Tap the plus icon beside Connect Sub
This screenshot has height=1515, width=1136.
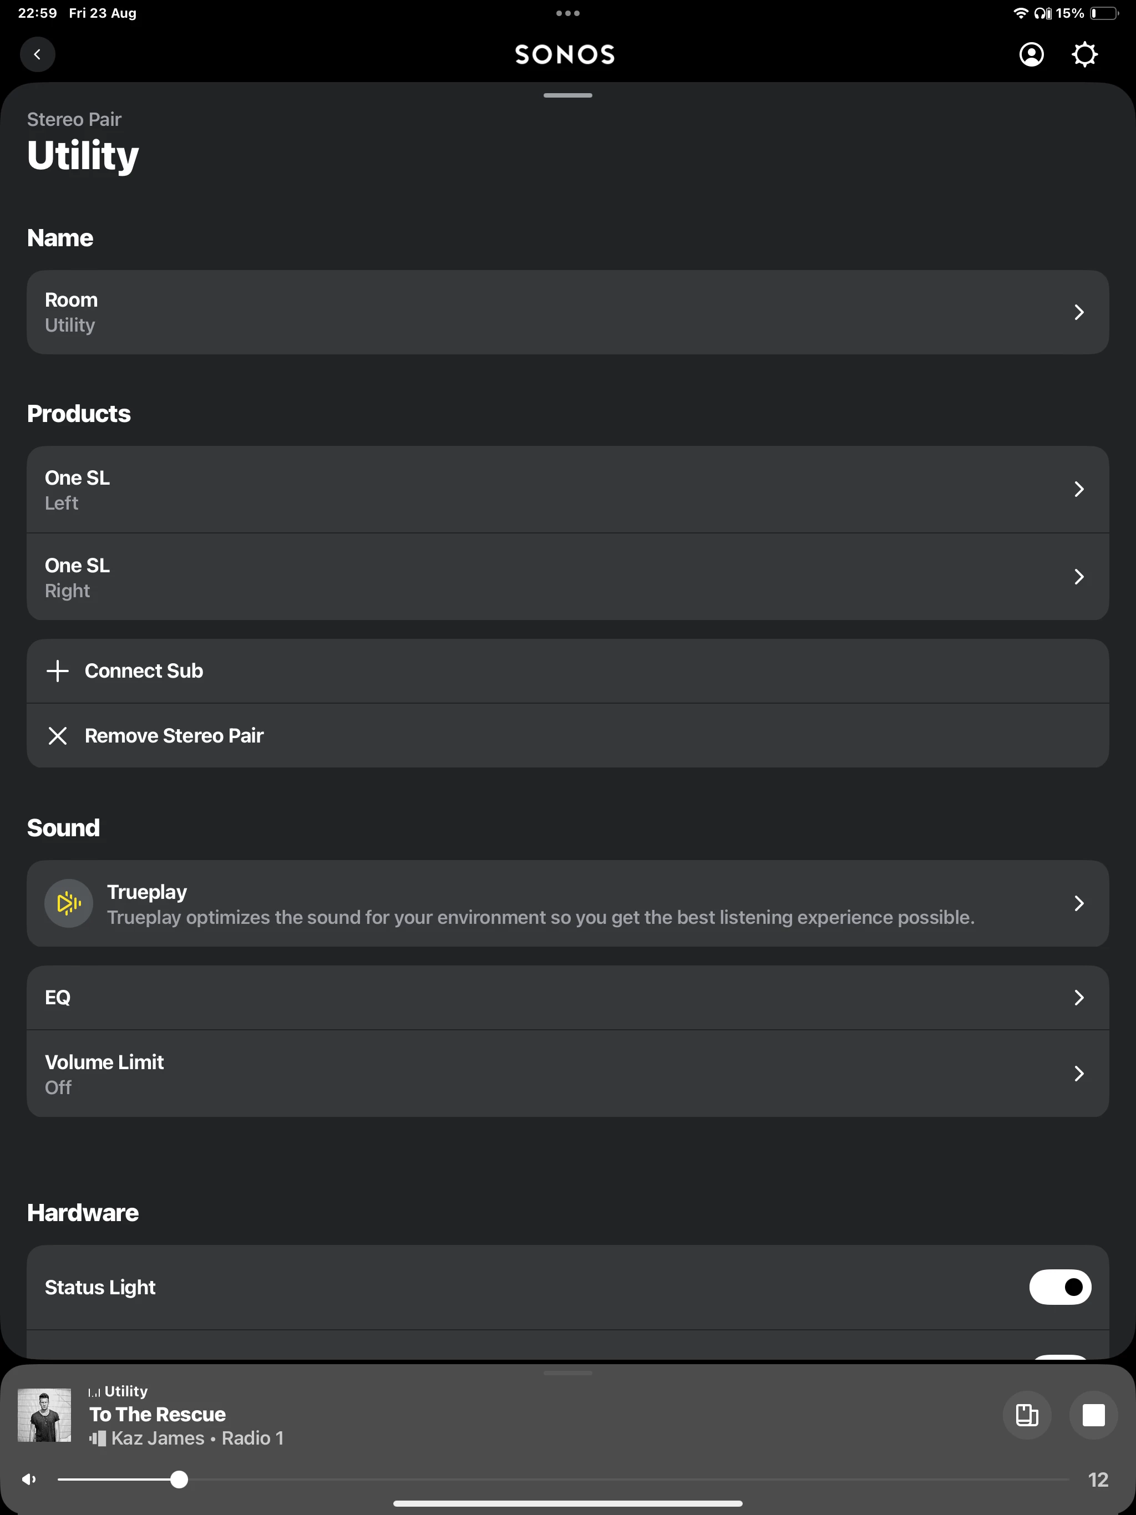[x=58, y=671]
